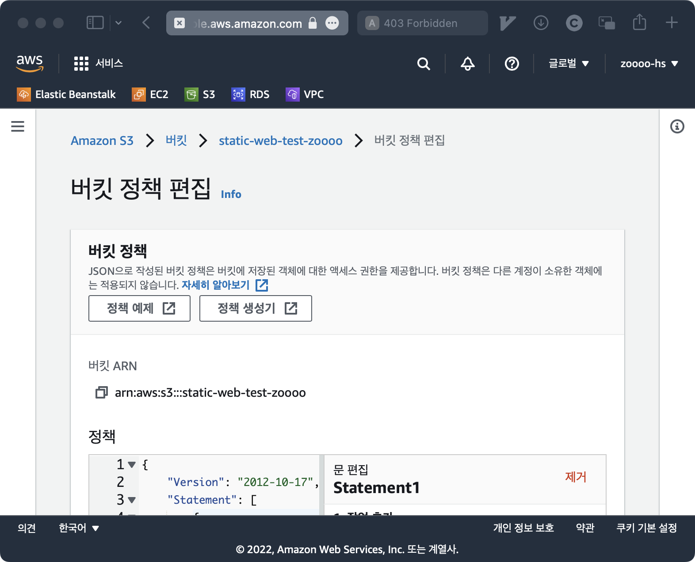695x562 pixels.
Task: Open the AWS search magnifier
Action: click(x=424, y=64)
